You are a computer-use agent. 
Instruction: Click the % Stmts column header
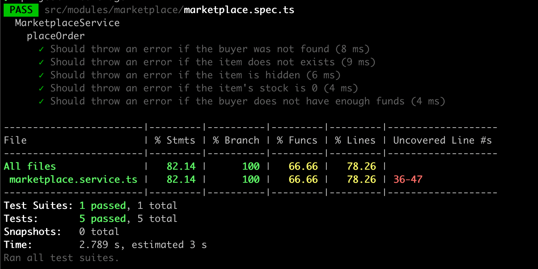pyautogui.click(x=175, y=140)
